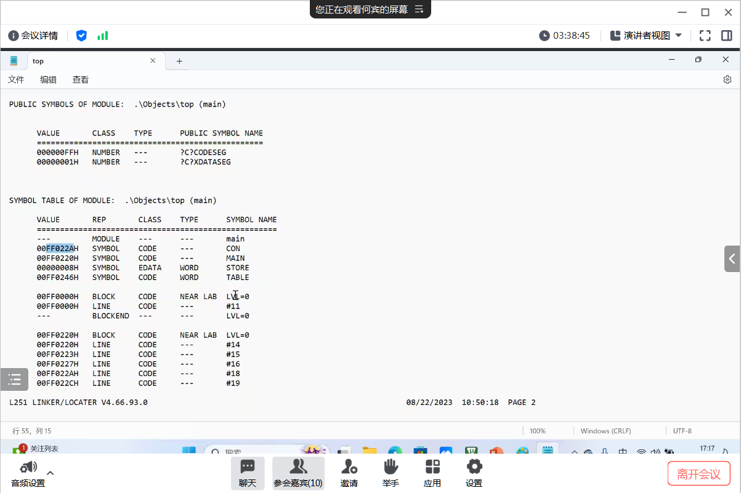Open the 文件 menu in Notepad
Viewport: 741px width, 493px height.
16,79
